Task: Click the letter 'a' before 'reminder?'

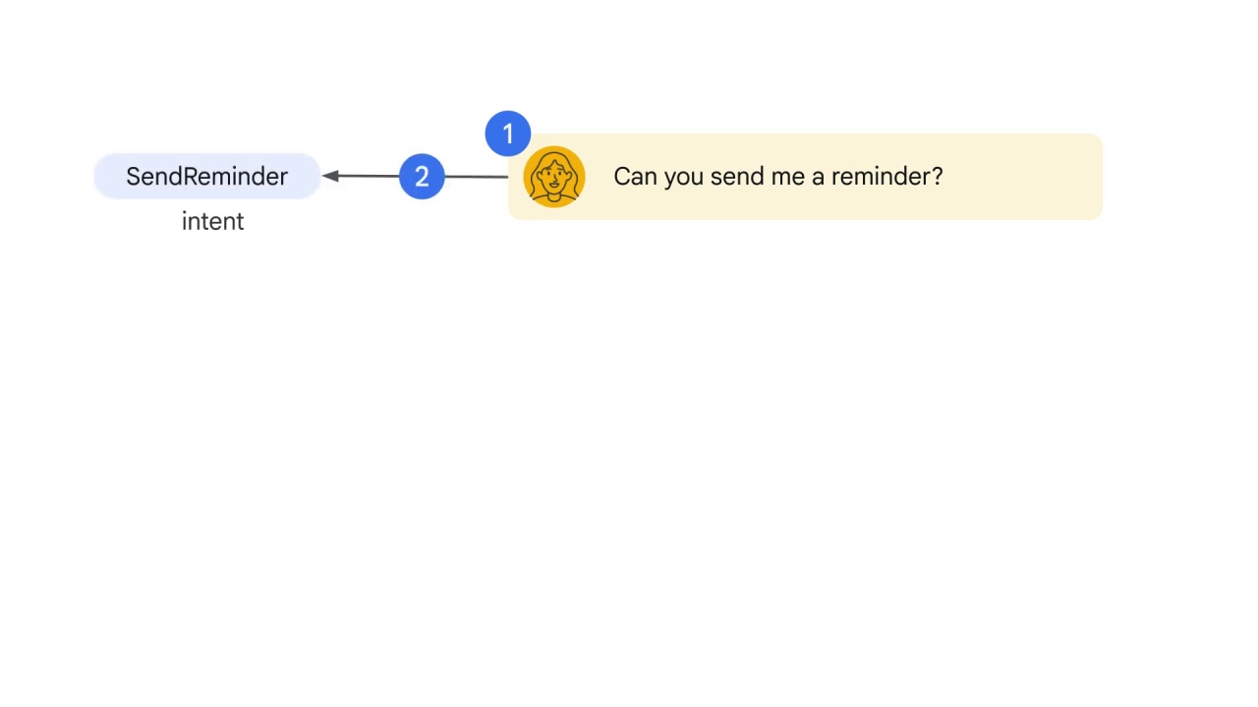Action: click(x=818, y=179)
